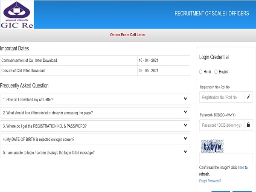Screen dimensions: 256x192
Task: Click the 16 - 04 - 2021 commencement date cell
Action: pyautogui.click(x=148, y=61)
